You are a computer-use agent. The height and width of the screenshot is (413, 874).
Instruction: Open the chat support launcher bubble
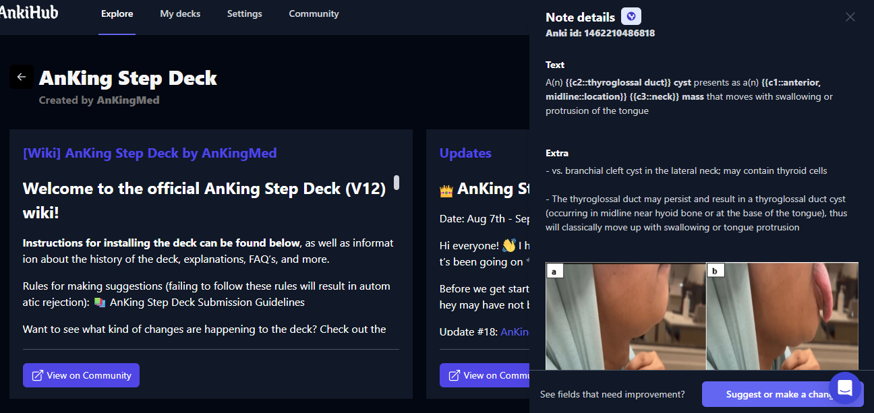pyautogui.click(x=845, y=388)
